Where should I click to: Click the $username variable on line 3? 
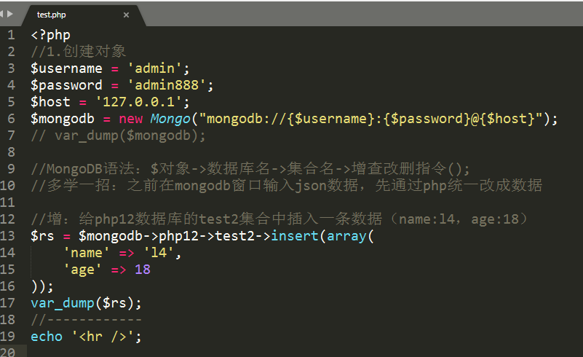click(66, 68)
